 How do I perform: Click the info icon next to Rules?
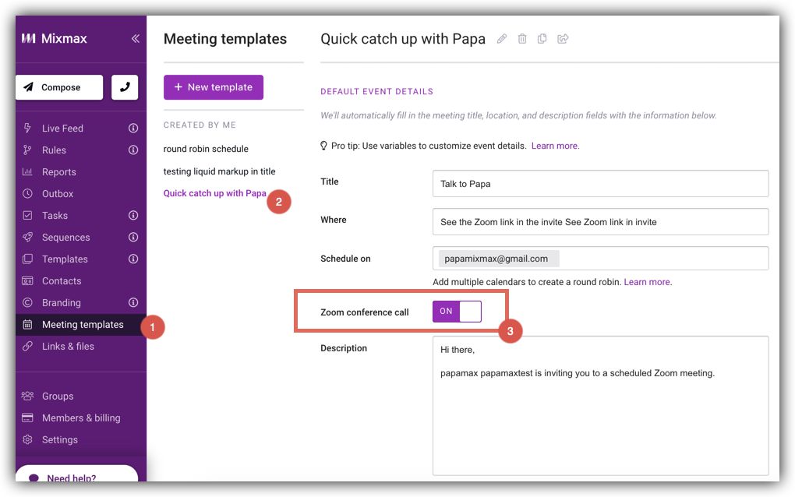point(133,150)
